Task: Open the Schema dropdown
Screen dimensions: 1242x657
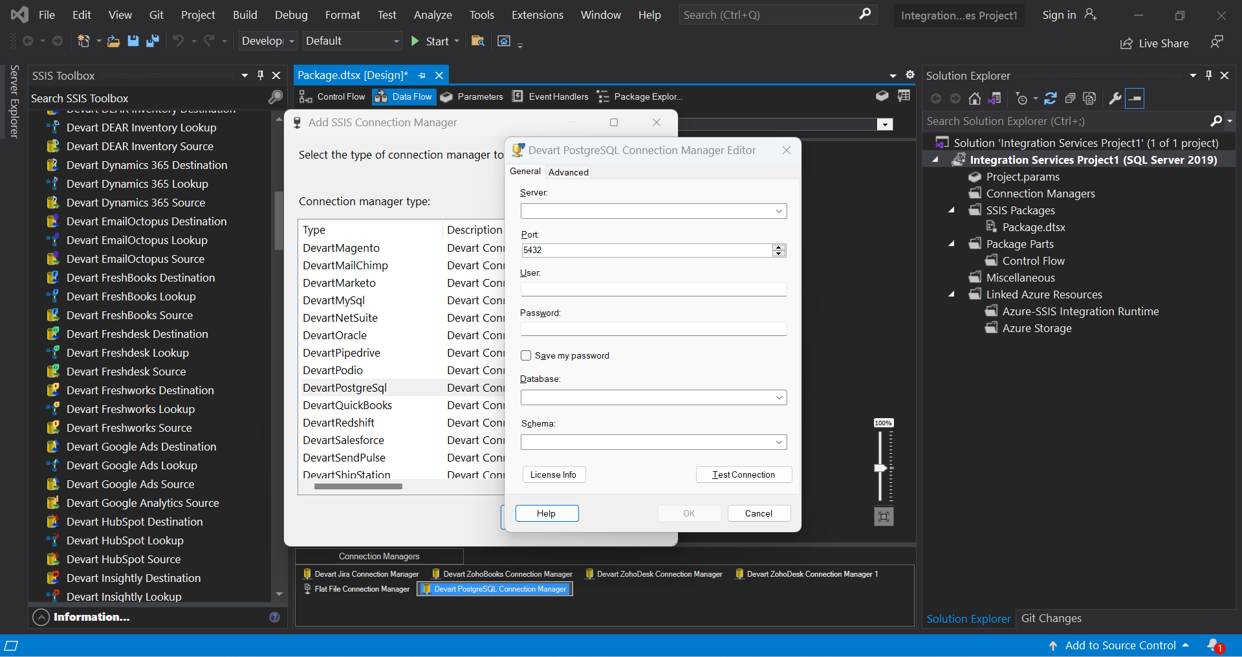Action: (779, 442)
